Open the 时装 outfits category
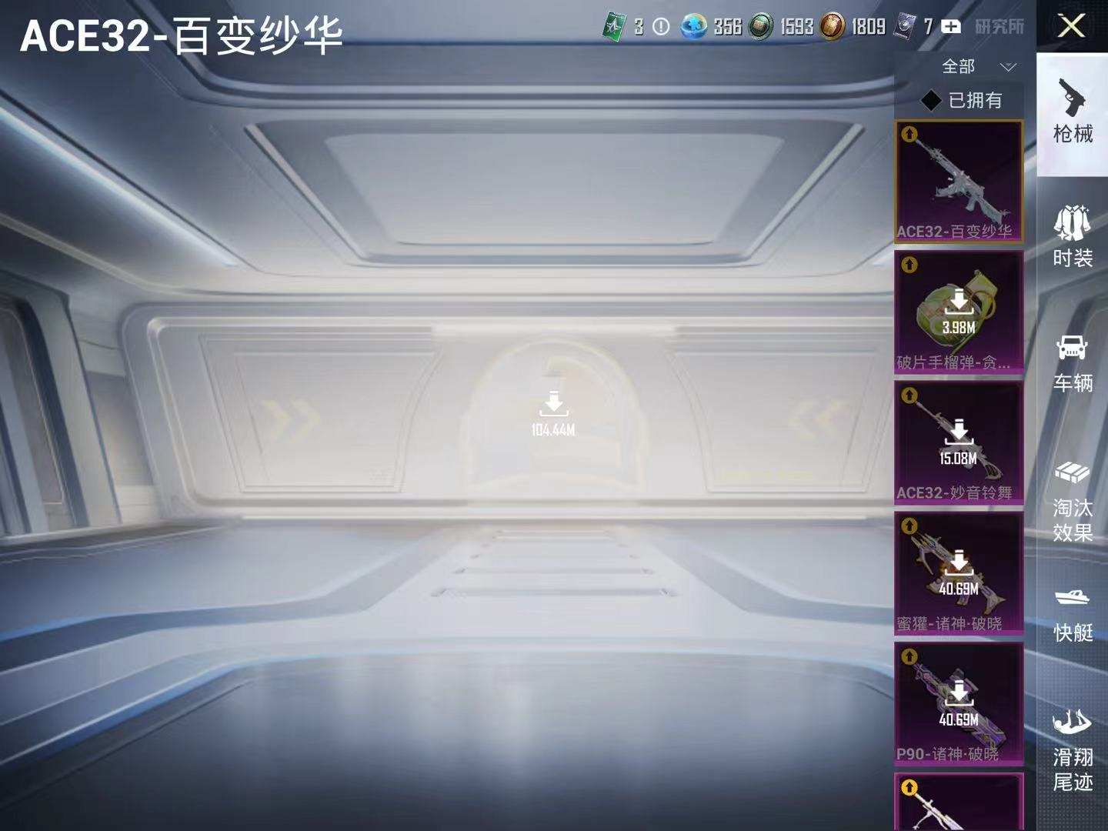The image size is (1108, 831). (x=1072, y=239)
